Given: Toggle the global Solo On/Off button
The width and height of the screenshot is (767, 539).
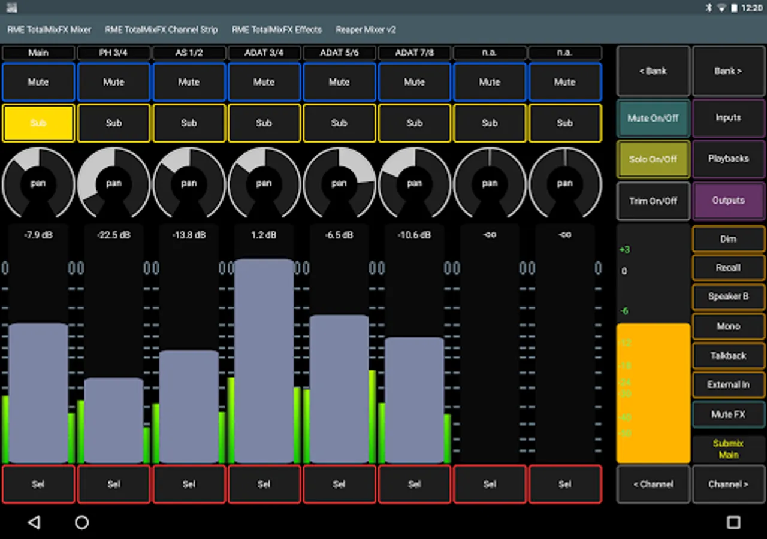Looking at the screenshot, I should tap(653, 159).
